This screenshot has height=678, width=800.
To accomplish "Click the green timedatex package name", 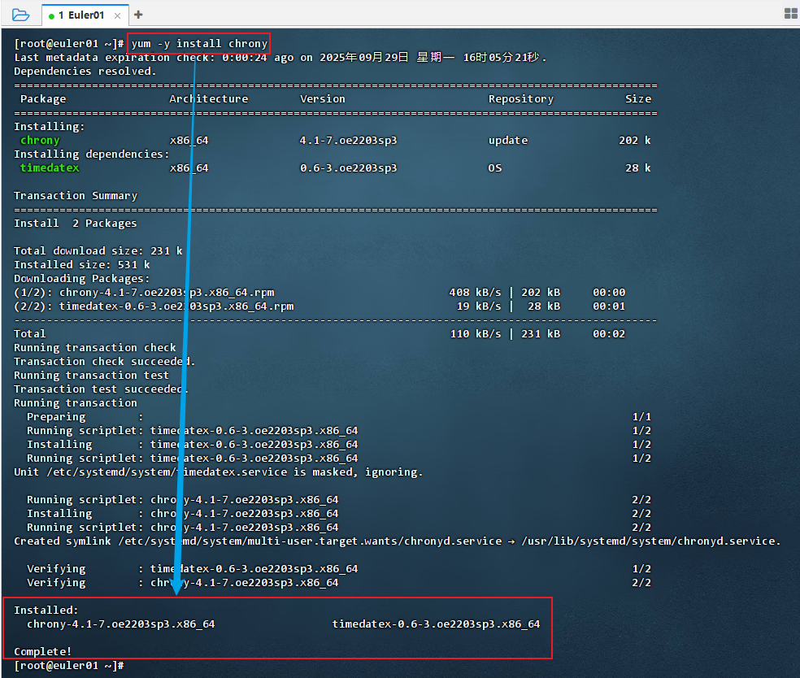I will click(50, 167).
